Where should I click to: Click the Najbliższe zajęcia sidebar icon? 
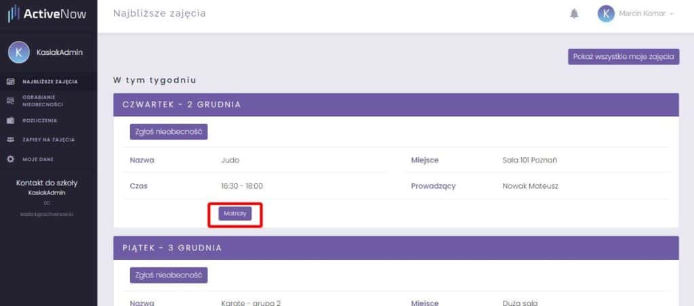point(11,82)
